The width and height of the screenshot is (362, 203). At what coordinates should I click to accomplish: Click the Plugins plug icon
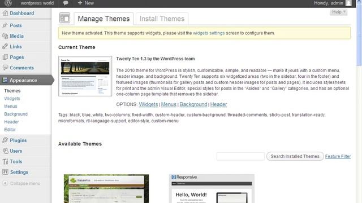[x=5, y=140]
